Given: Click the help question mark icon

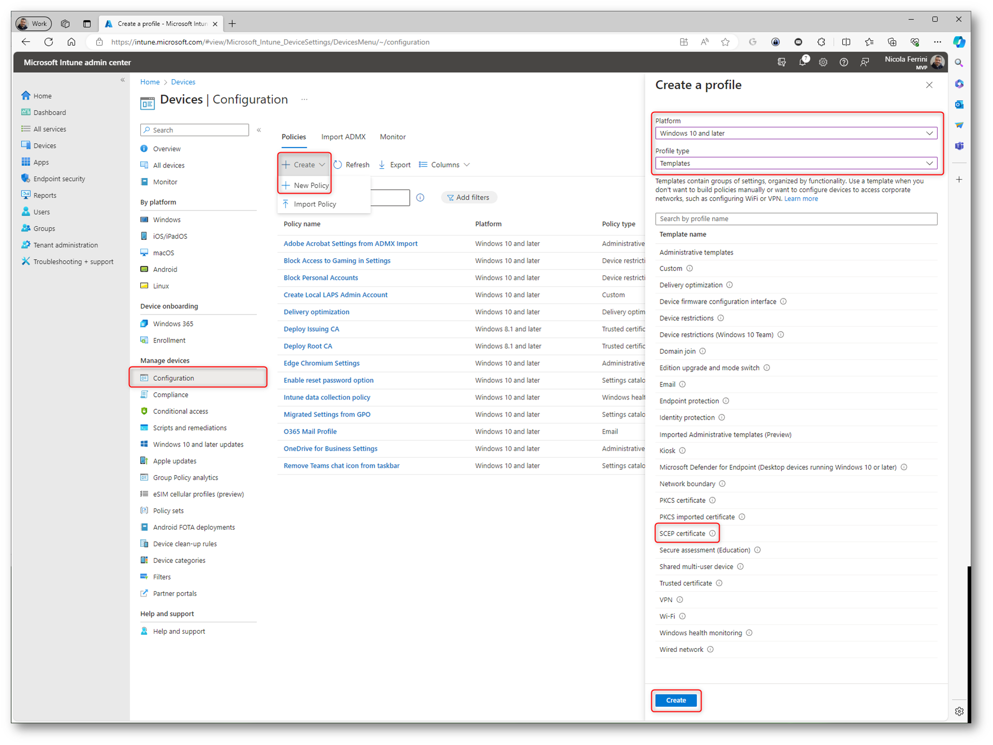Looking at the screenshot, I should click(843, 62).
